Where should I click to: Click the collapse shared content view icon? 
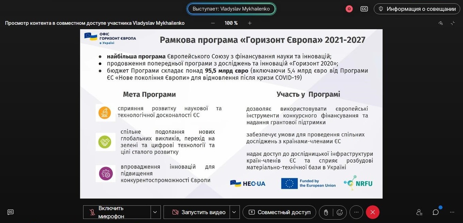point(453,23)
